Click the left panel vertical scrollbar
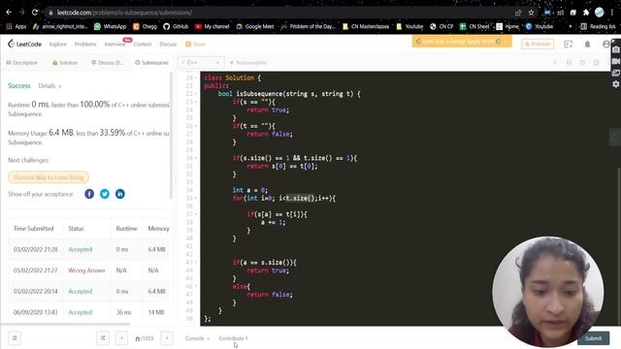This screenshot has width=621, height=349. tap(172, 136)
